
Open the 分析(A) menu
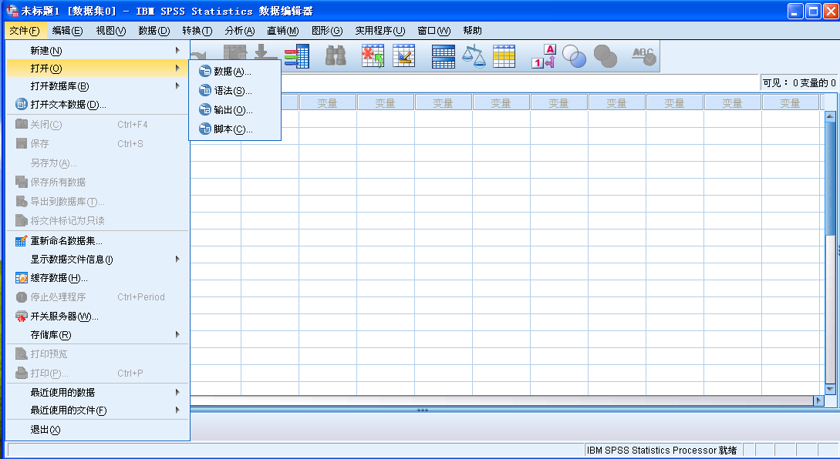click(240, 31)
